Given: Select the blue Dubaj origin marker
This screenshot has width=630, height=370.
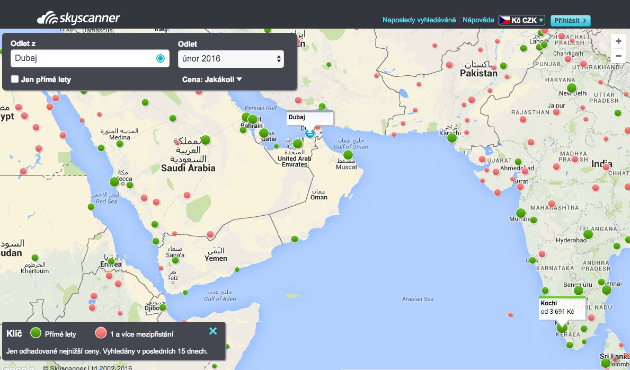Looking at the screenshot, I should coord(310,133).
